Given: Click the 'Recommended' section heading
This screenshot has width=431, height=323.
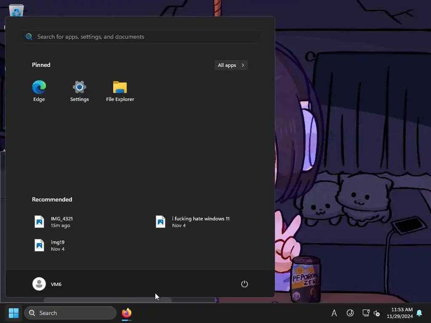Looking at the screenshot, I should point(52,199).
